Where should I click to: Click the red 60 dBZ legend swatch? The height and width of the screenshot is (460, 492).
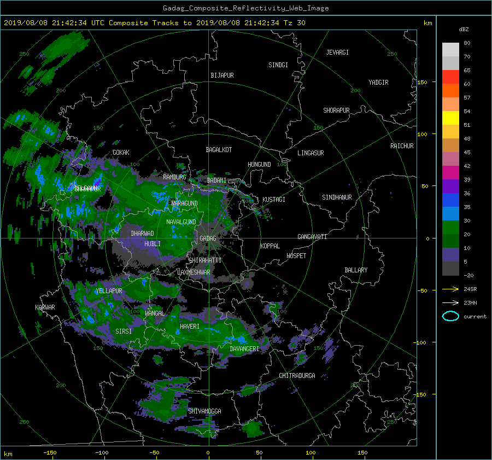click(x=450, y=77)
